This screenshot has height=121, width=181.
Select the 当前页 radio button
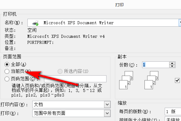7,71
